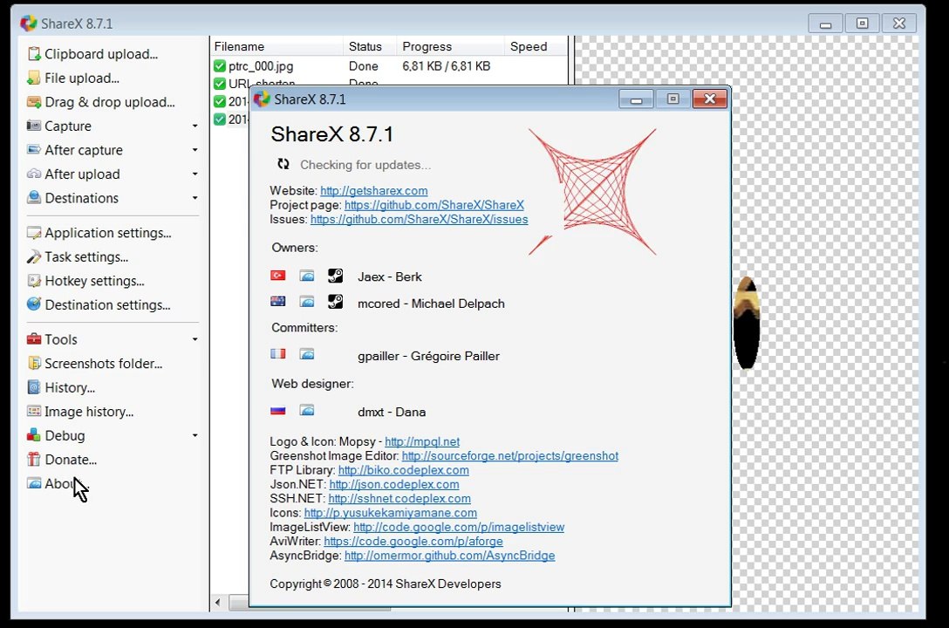Click the Capture camera icon
The height and width of the screenshot is (628, 949).
coord(34,126)
